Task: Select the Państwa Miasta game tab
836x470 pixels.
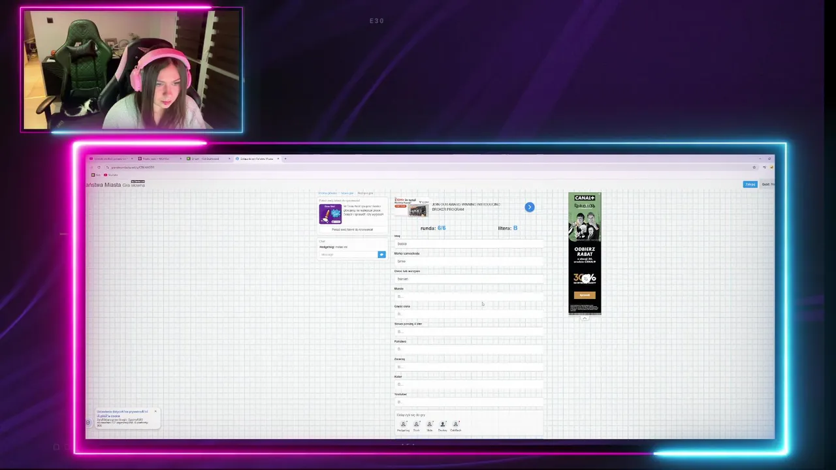Action: [257, 159]
